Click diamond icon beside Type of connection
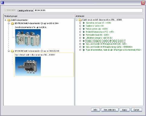This screenshot has height=116, width=146. [x=84, y=50]
